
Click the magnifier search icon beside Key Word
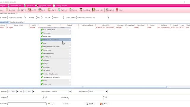[53, 104]
